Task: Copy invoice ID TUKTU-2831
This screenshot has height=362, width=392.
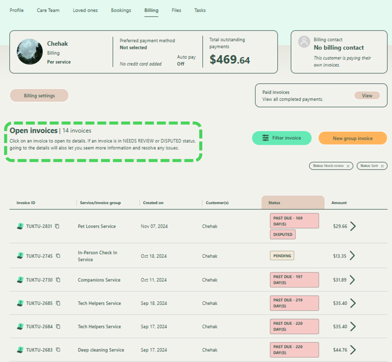Action: [57, 226]
